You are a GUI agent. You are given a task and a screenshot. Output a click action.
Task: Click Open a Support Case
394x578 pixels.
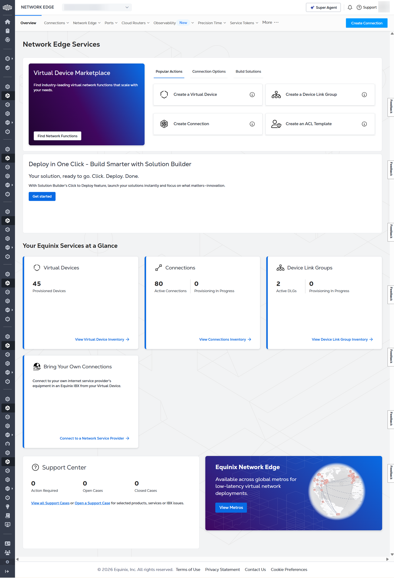(92, 503)
